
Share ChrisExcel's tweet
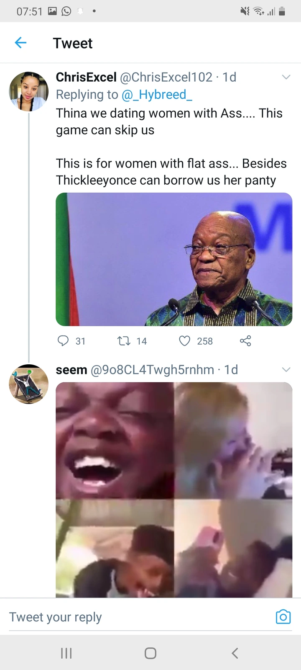click(x=245, y=341)
